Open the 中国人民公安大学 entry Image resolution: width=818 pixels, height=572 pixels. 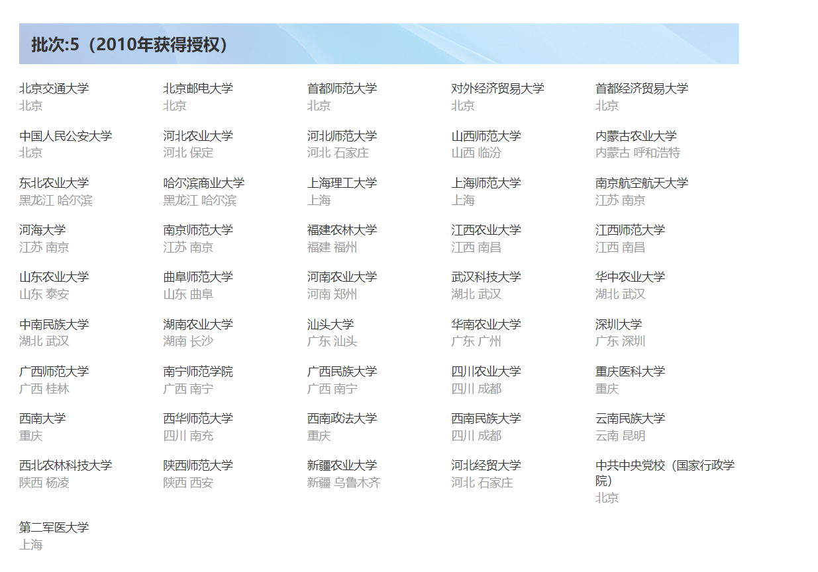64,135
